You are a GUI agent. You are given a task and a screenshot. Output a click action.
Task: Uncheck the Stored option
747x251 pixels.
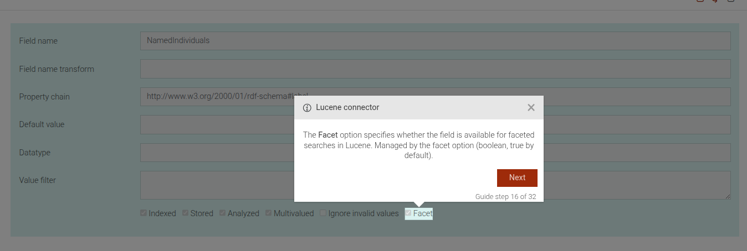[x=186, y=213]
